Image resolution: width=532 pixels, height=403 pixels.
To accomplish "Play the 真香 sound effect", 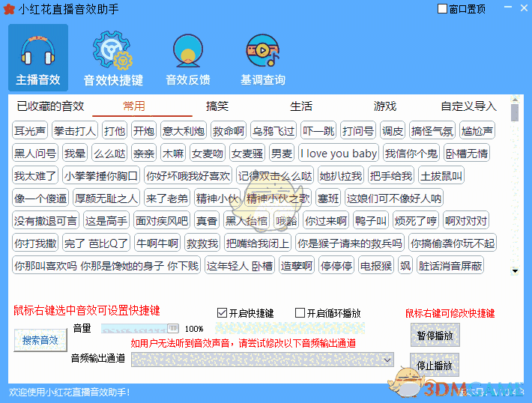I will [x=207, y=221].
